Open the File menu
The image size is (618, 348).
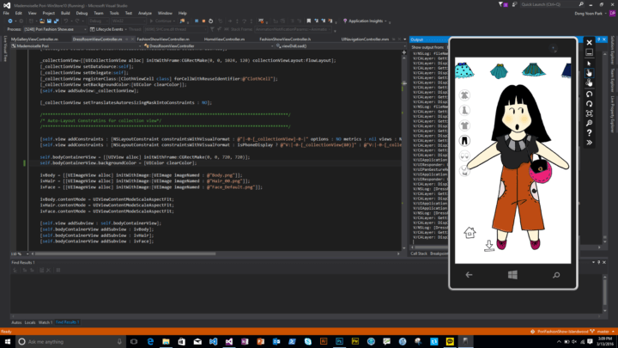(x=6, y=13)
